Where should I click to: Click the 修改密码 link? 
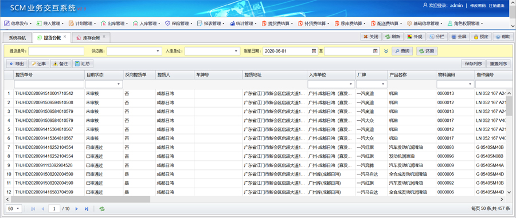[x=478, y=6]
